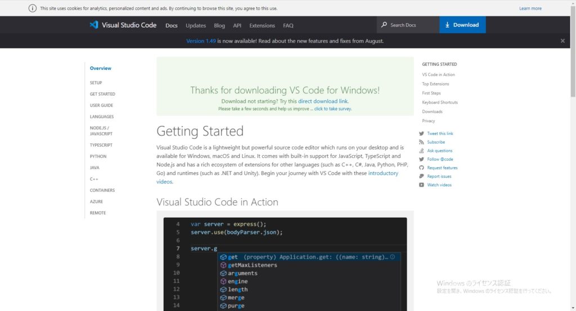The image size is (576, 311).
Task: Click the comment icon beside Report issues
Action: (x=421, y=177)
